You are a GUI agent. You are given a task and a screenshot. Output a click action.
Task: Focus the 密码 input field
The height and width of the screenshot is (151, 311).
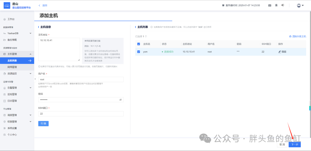pos(81,100)
